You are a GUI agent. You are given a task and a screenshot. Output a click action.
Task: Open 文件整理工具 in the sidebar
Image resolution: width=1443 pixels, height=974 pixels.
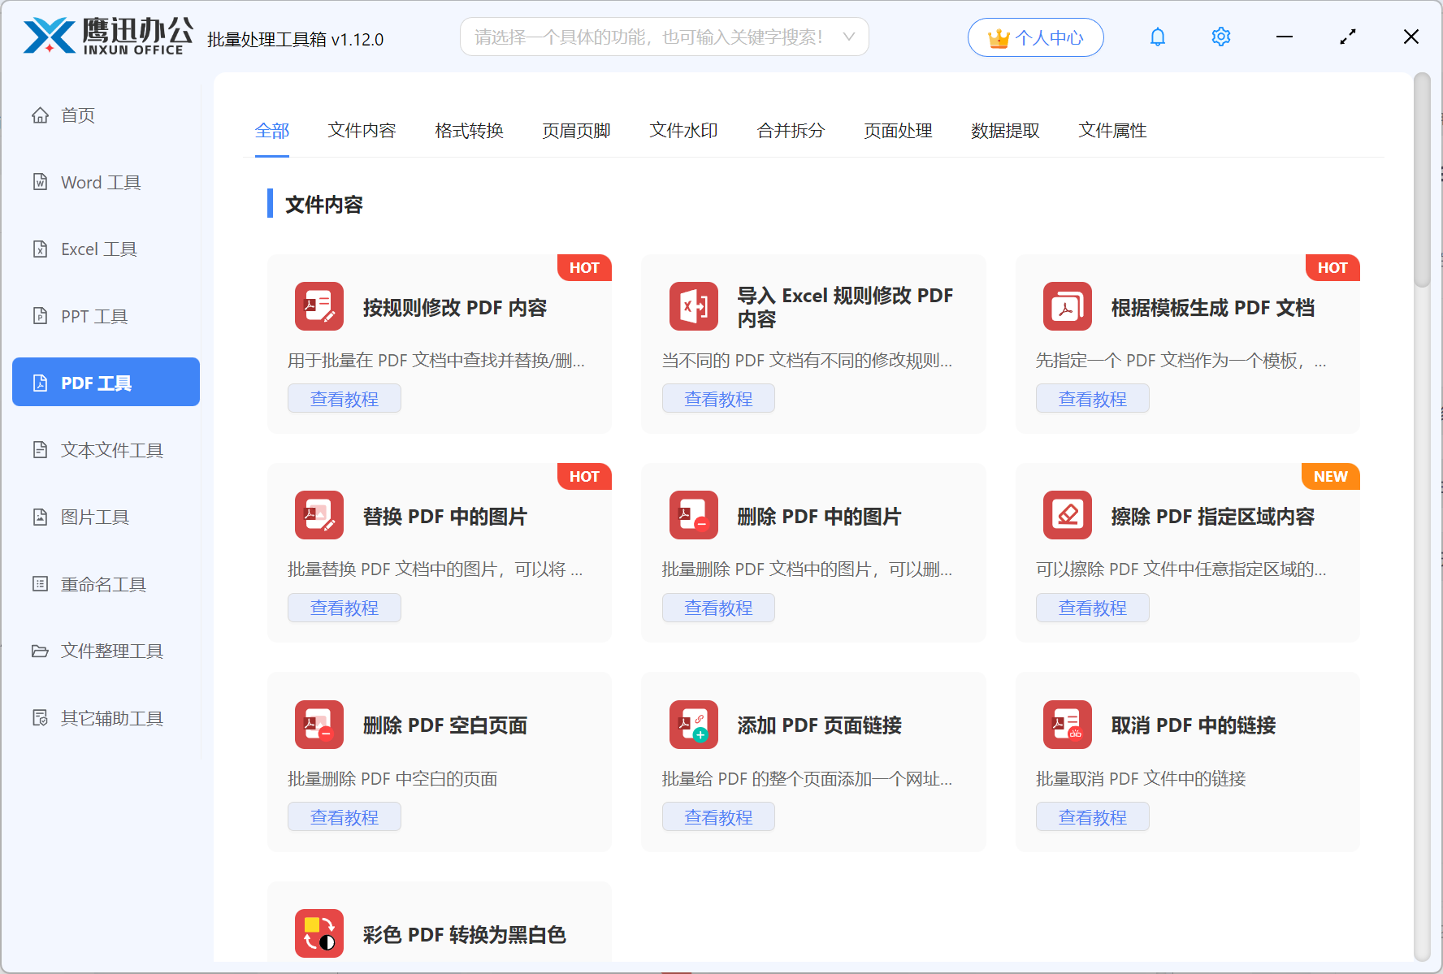[106, 651]
